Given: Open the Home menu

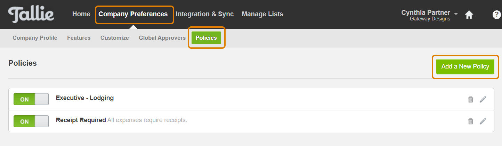Looking at the screenshot, I should pyautogui.click(x=81, y=14).
